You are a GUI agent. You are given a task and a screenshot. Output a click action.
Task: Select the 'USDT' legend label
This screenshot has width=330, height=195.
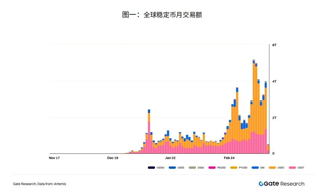[301, 168]
